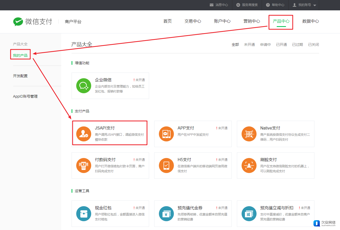Click the Native支付 product title
The height and width of the screenshot is (230, 340).
pos(270,128)
